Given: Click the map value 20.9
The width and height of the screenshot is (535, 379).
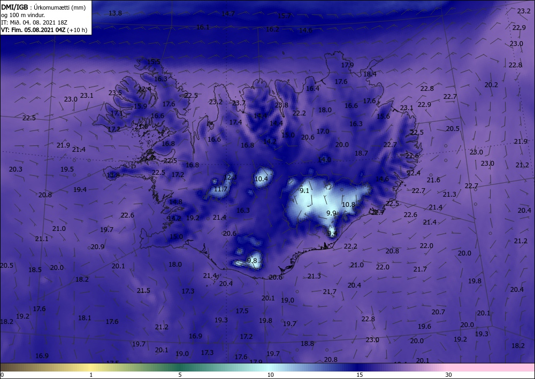Looking at the screenshot, I should pyautogui.click(x=97, y=247).
